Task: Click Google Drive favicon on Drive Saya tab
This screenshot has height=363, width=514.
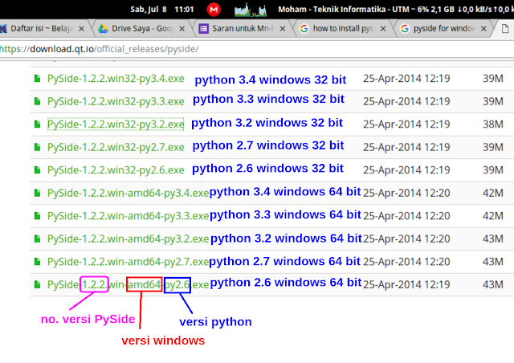Action: [103, 29]
